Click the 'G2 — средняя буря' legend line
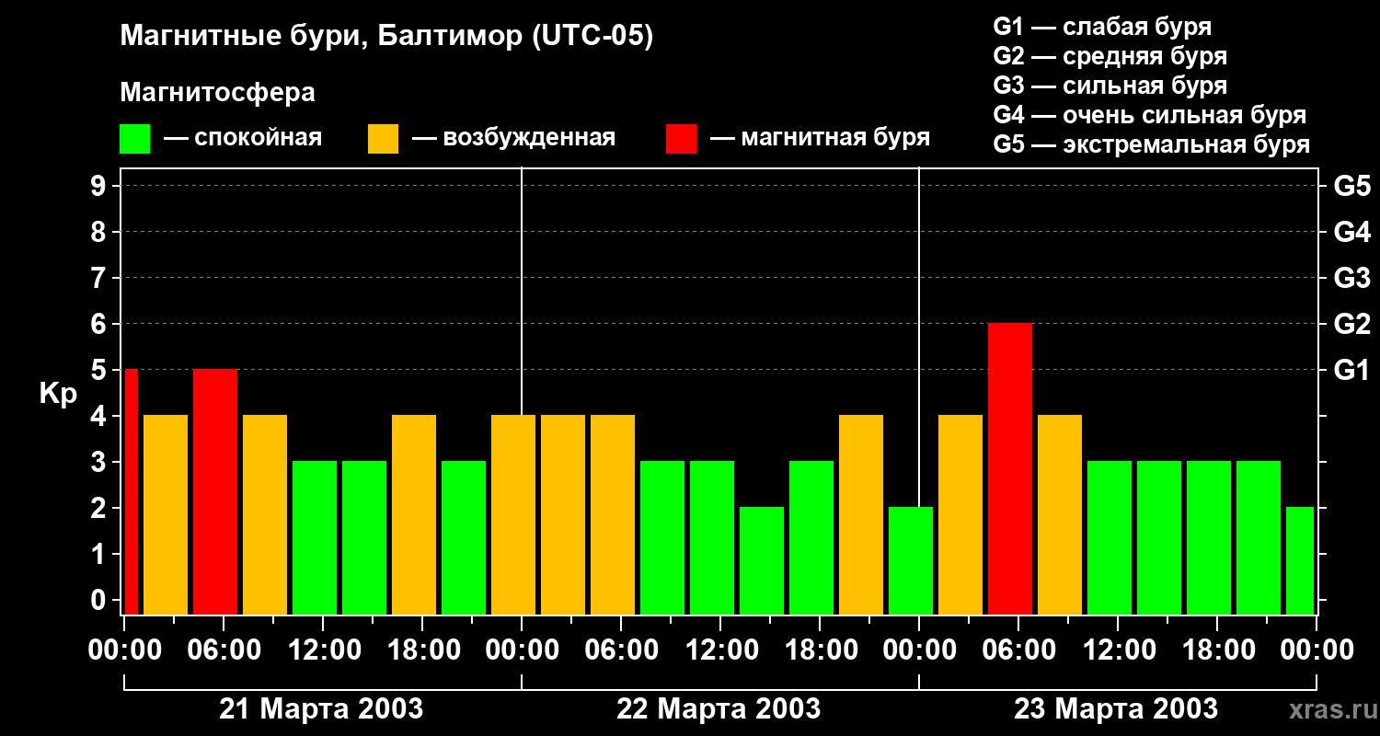The image size is (1380, 736). point(1110,56)
